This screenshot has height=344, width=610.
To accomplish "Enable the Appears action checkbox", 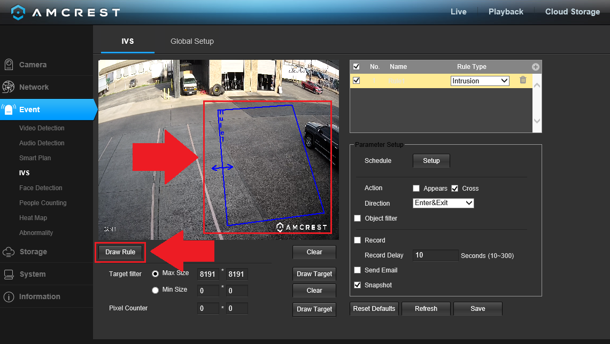I will (x=416, y=188).
